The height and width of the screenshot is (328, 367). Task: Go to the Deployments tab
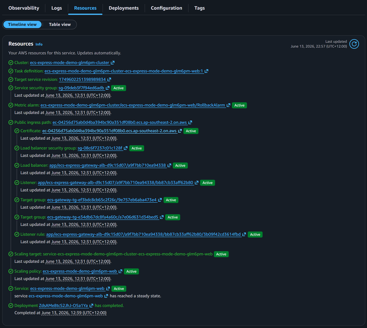coord(124,8)
